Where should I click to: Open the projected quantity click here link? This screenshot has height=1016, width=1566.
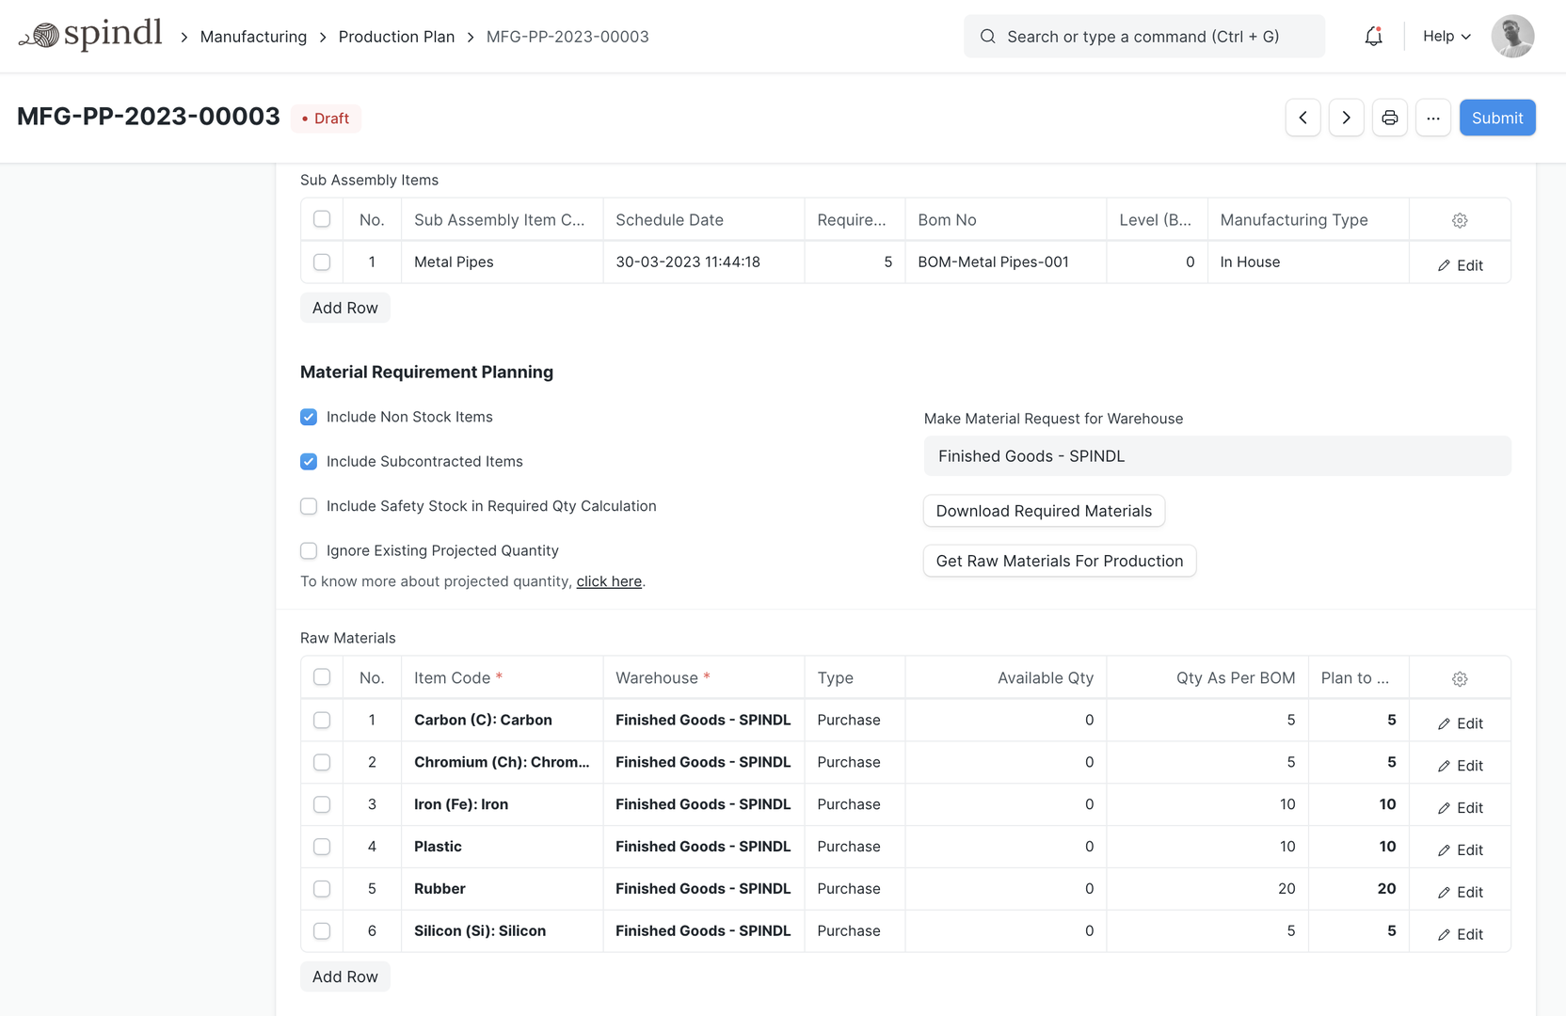(x=609, y=581)
